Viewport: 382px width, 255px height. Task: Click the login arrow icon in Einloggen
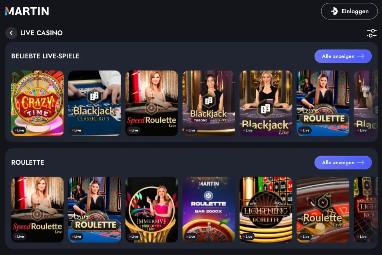(334, 11)
